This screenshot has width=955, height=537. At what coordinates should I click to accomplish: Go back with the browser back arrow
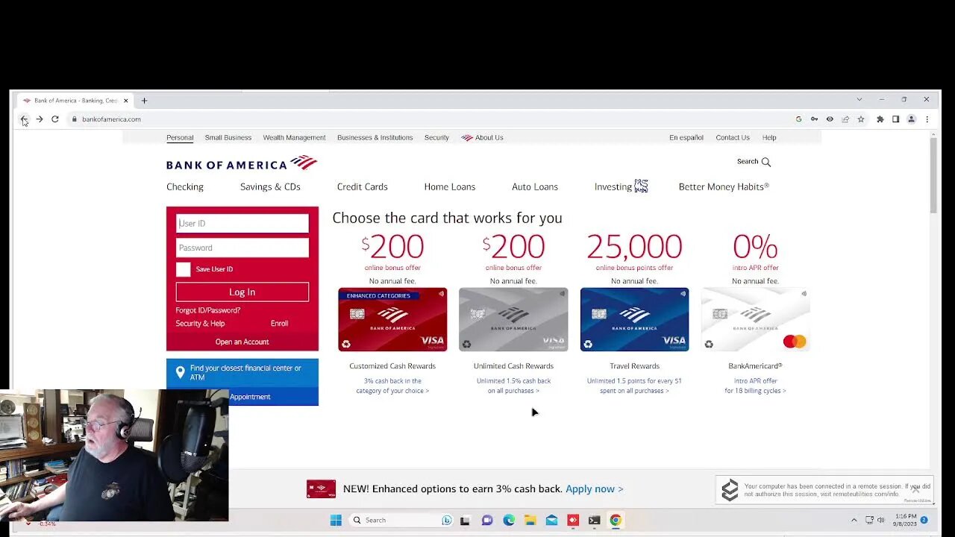(24, 119)
